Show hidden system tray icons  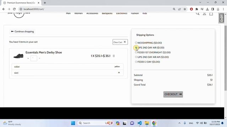(179, 123)
